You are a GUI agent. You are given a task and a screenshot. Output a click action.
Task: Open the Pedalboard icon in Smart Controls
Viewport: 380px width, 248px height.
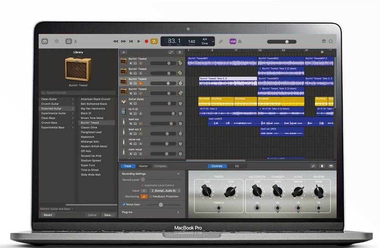point(331,166)
